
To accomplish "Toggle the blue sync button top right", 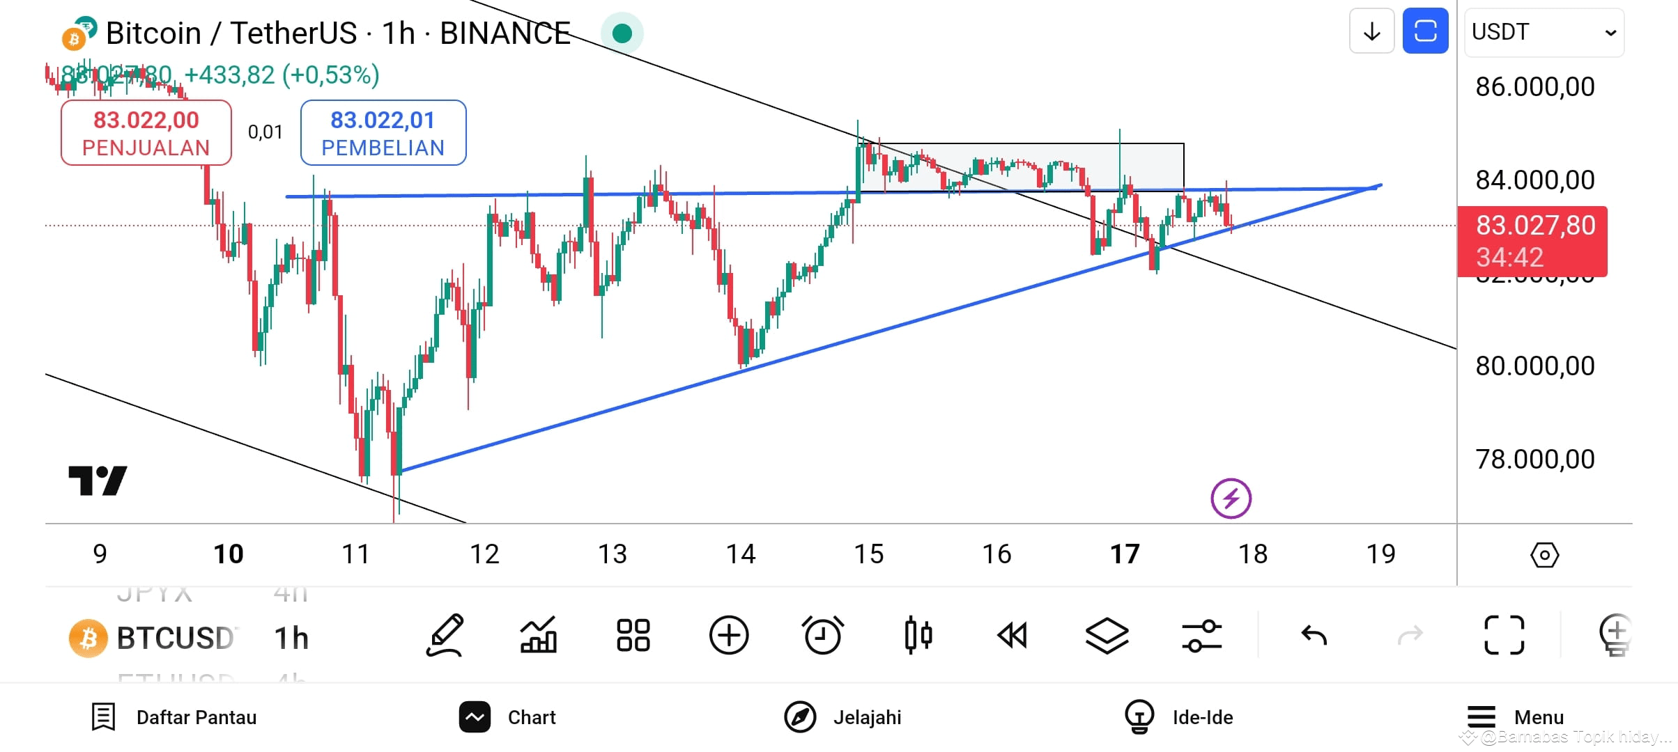I will [x=1425, y=31].
